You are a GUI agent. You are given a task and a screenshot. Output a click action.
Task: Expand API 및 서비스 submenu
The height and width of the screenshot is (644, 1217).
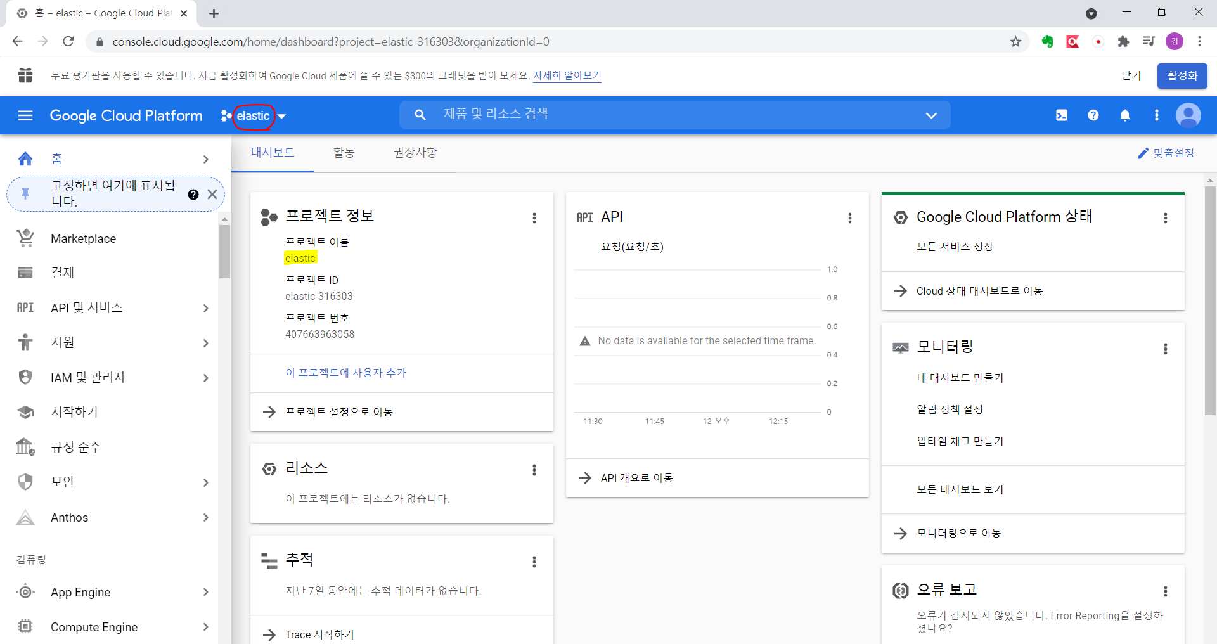(206, 308)
